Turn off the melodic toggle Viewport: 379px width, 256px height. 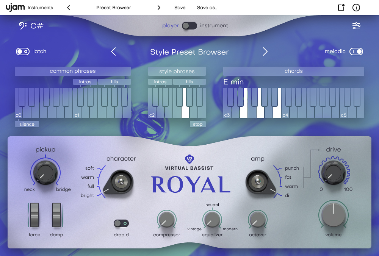point(356,52)
